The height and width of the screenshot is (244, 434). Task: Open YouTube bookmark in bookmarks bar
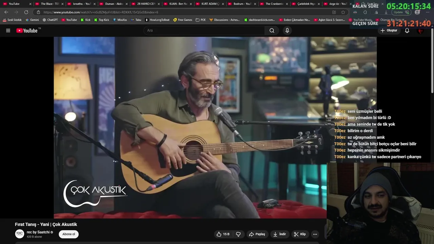click(x=69, y=20)
